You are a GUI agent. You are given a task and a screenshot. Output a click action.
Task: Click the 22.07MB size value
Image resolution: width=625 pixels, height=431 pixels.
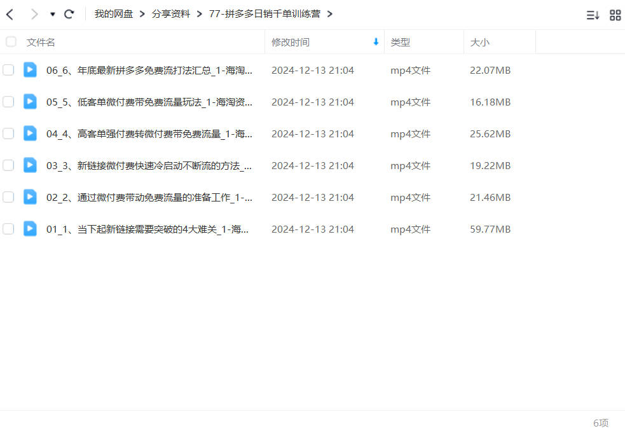point(490,71)
